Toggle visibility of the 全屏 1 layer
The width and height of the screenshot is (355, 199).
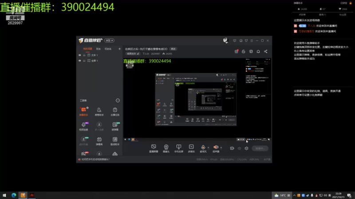coord(80,61)
